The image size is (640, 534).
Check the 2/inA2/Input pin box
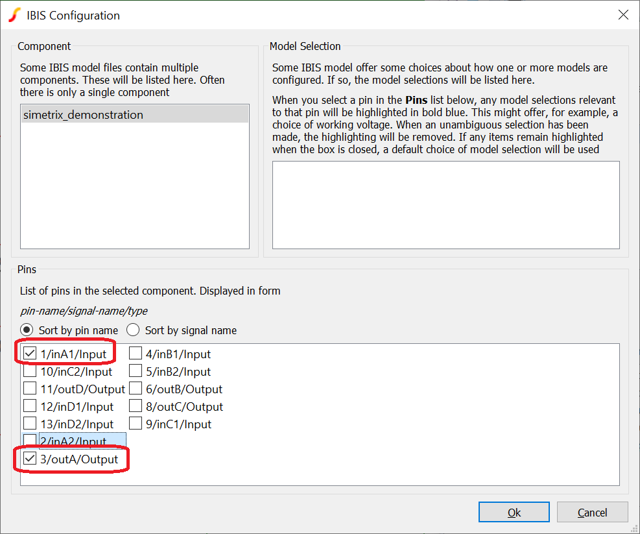[x=30, y=441]
